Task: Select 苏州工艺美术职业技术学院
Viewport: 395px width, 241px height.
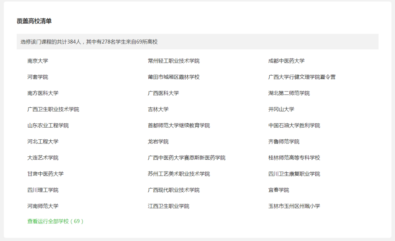Action: [x=179, y=174]
